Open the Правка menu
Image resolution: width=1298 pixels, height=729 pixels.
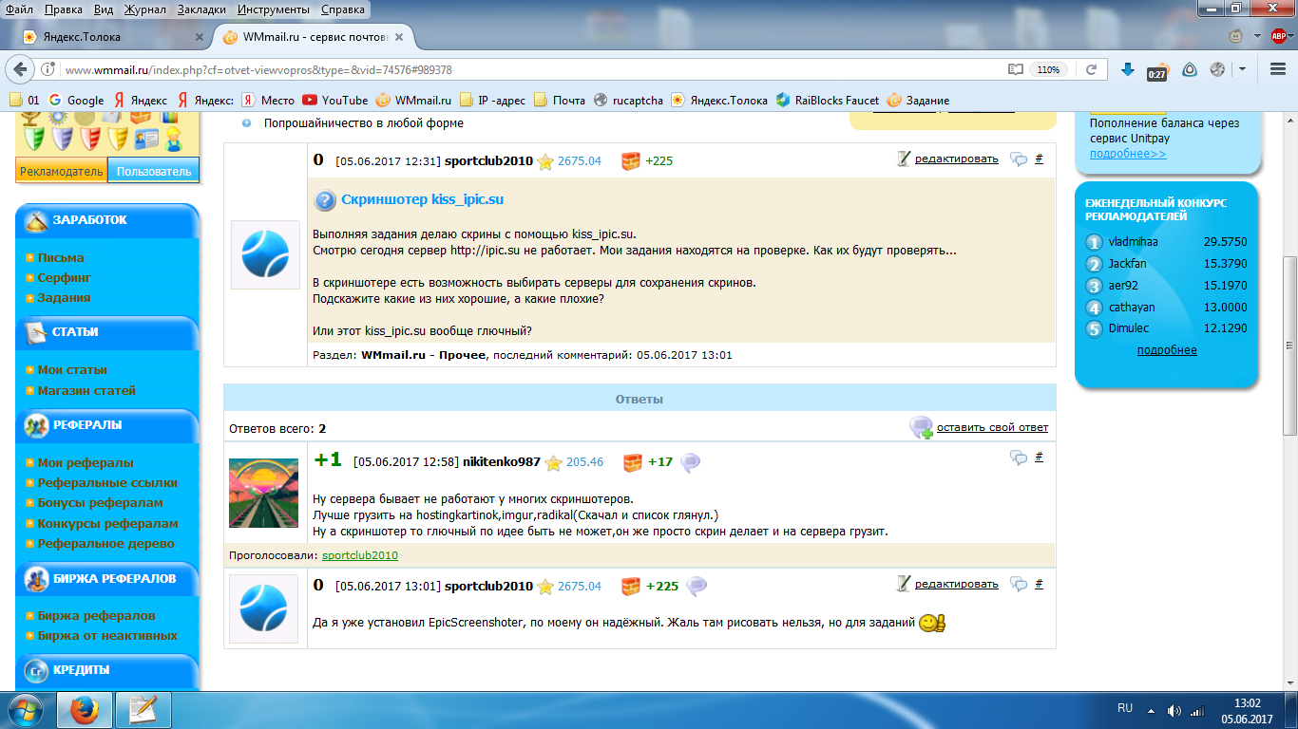click(63, 9)
